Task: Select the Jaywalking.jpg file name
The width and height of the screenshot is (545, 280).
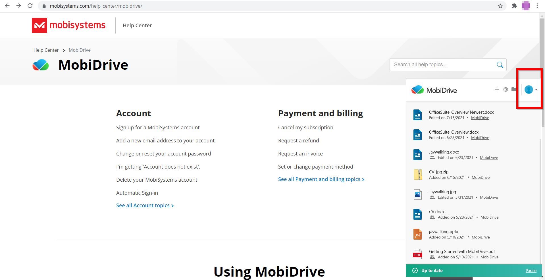Action: click(x=442, y=192)
